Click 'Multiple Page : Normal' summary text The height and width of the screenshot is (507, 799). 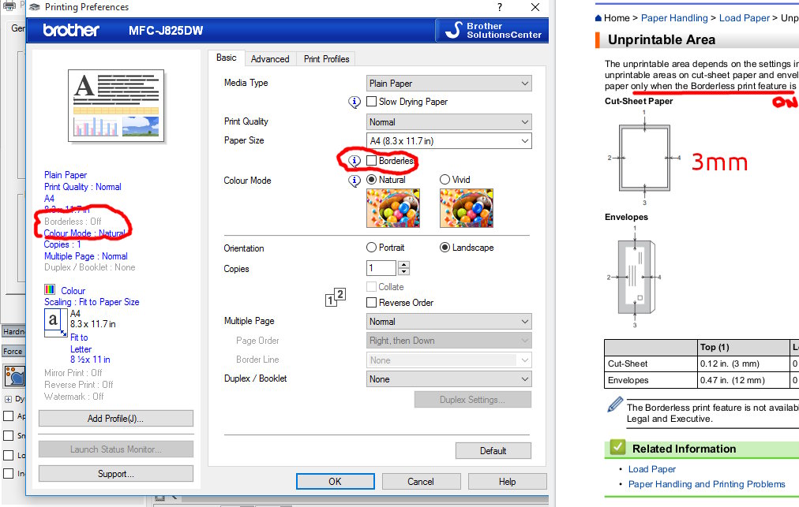pyautogui.click(x=85, y=256)
